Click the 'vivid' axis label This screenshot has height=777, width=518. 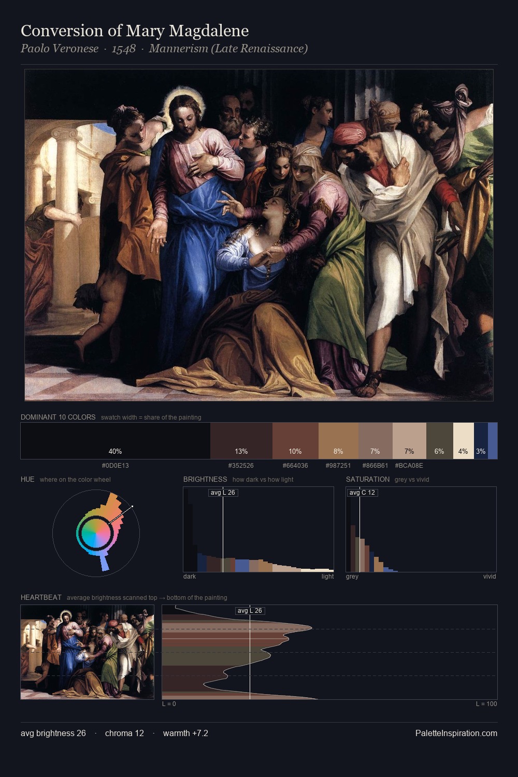point(490,577)
